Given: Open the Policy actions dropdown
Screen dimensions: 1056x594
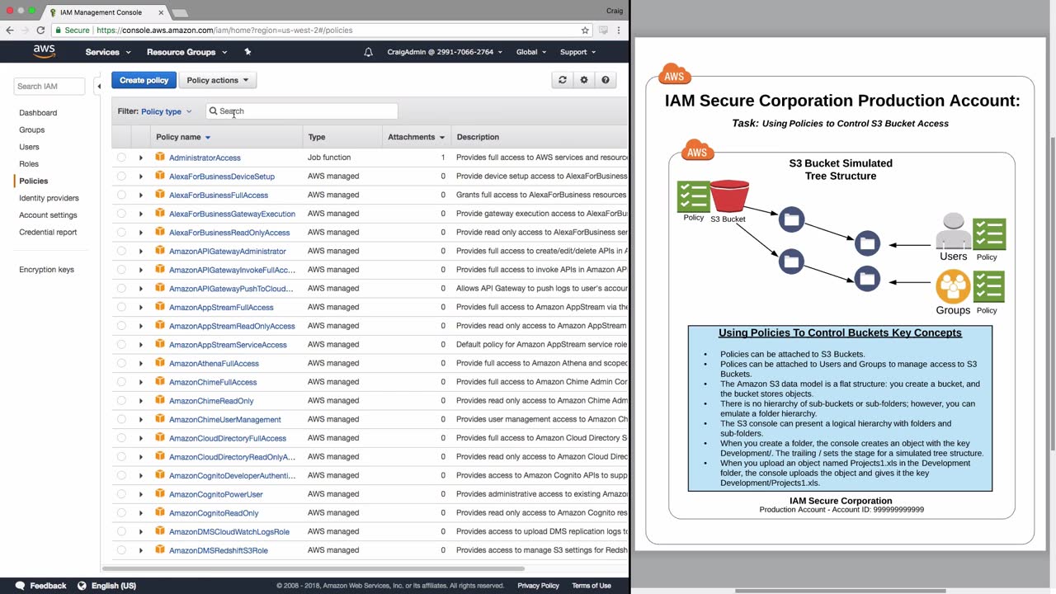Looking at the screenshot, I should coord(218,80).
